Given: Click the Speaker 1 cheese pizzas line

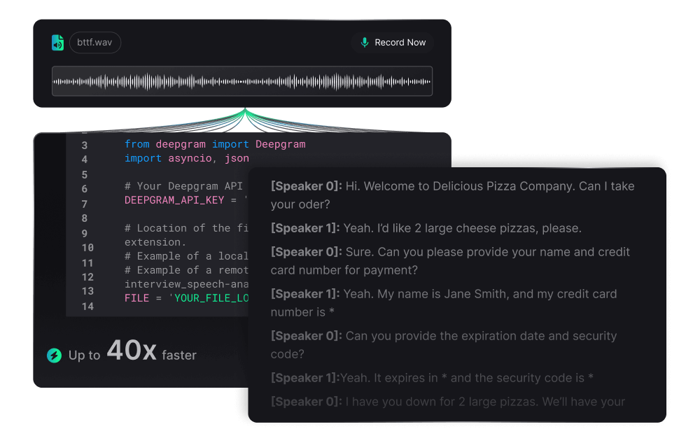Looking at the screenshot, I should pyautogui.click(x=426, y=228).
